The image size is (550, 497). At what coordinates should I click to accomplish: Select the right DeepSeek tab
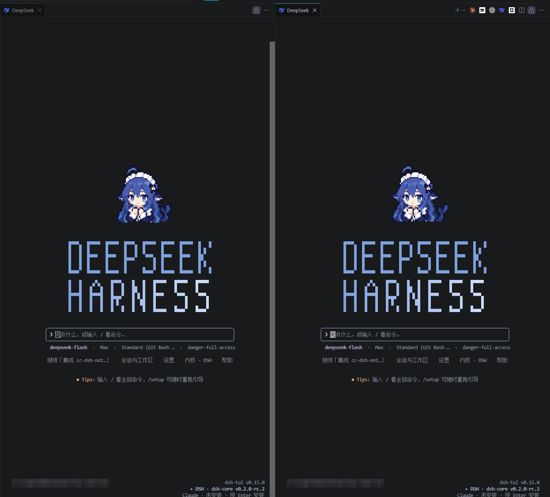pyautogui.click(x=298, y=10)
